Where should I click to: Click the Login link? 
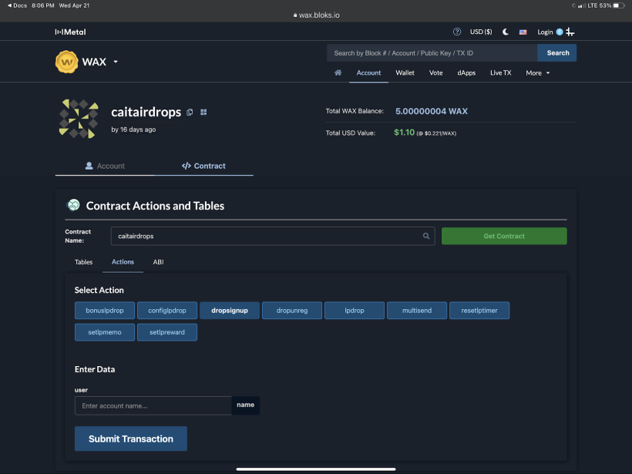tap(545, 32)
